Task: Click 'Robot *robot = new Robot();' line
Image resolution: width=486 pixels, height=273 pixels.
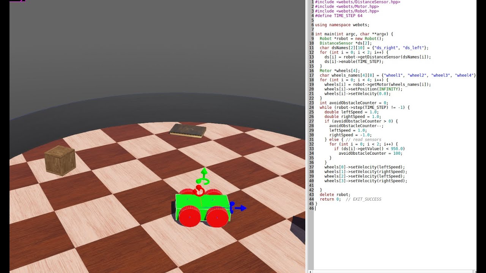Action: tap(352, 39)
